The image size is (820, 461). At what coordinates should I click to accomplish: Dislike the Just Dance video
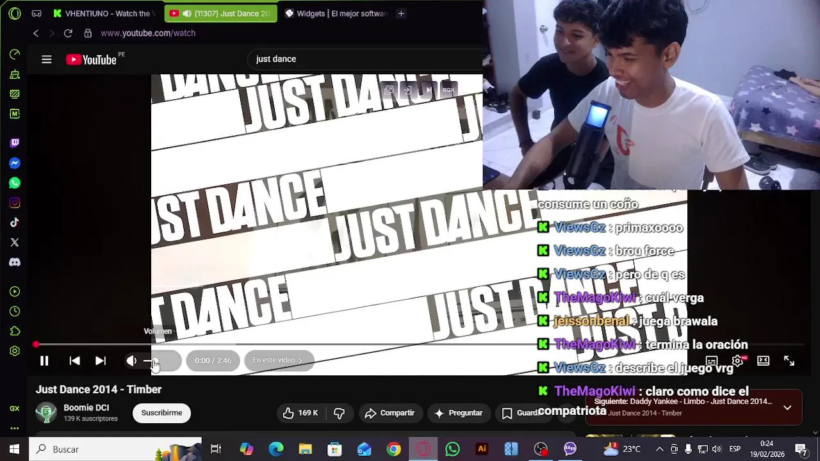(340, 413)
